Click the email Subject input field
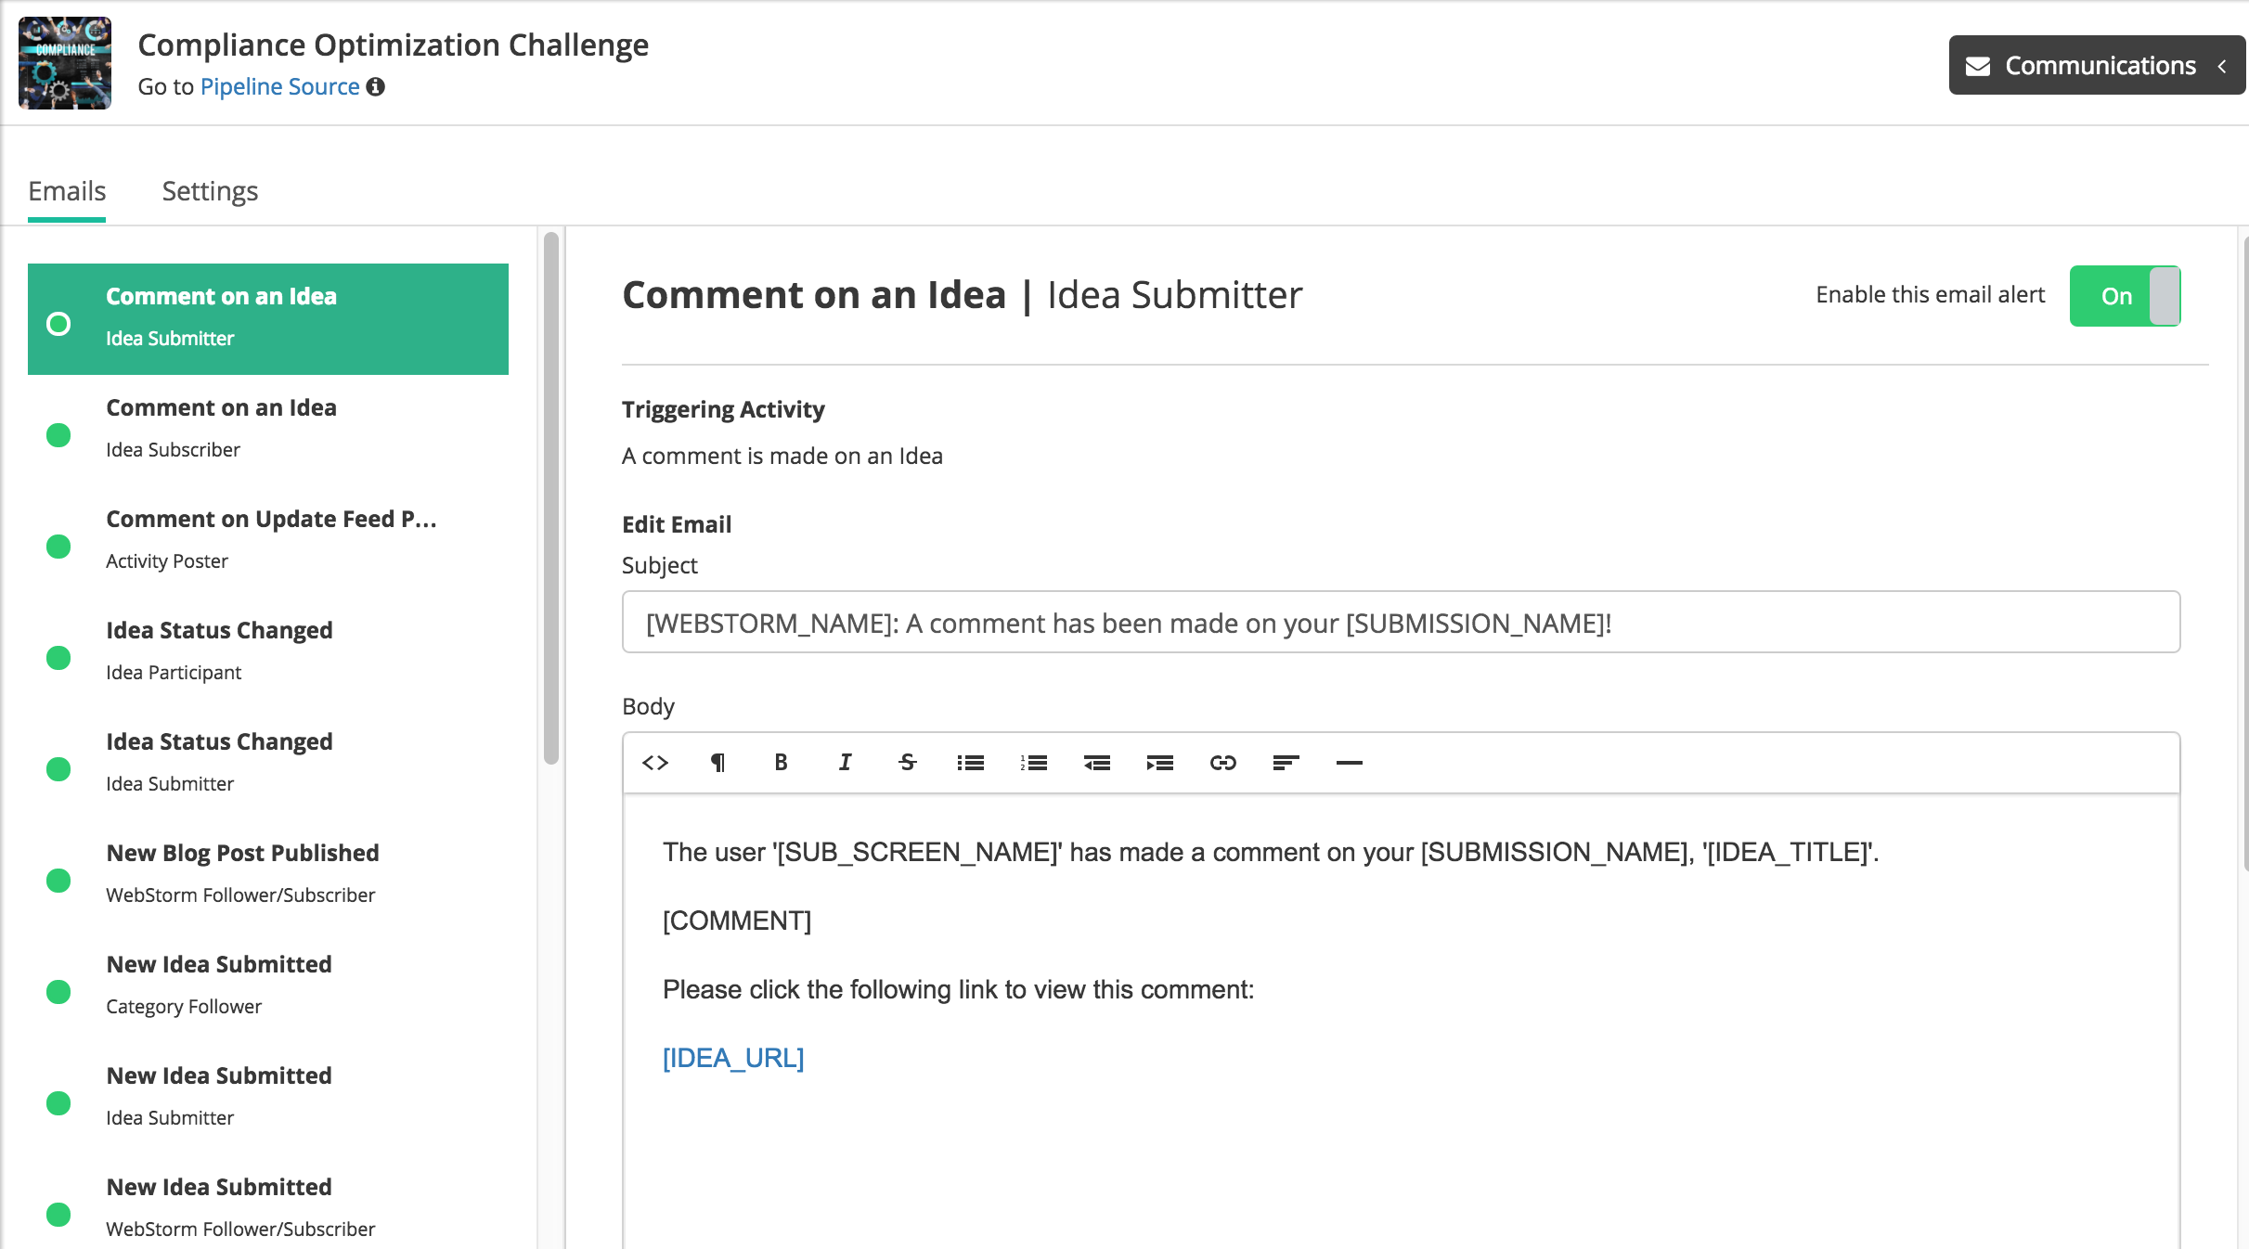Image resolution: width=2249 pixels, height=1249 pixels. pyautogui.click(x=1401, y=622)
